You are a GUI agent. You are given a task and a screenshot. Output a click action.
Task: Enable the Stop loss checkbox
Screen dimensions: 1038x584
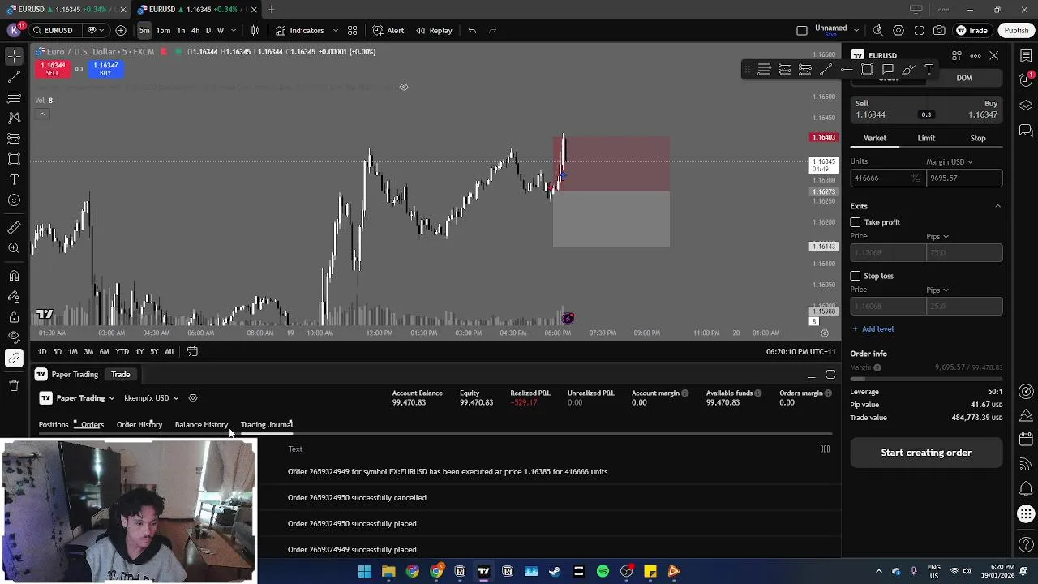point(856,276)
